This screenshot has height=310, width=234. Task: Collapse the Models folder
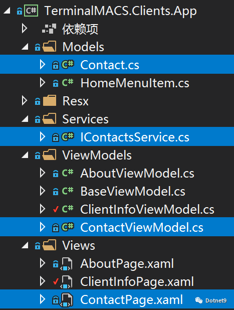25,47
